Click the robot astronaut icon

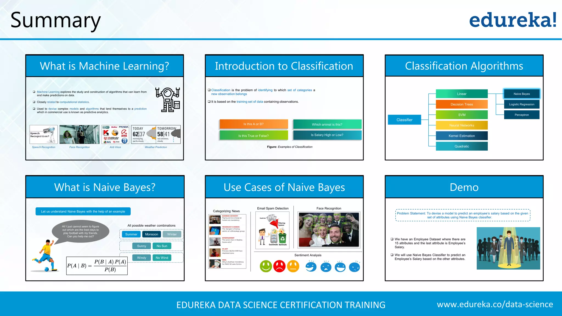click(x=168, y=100)
